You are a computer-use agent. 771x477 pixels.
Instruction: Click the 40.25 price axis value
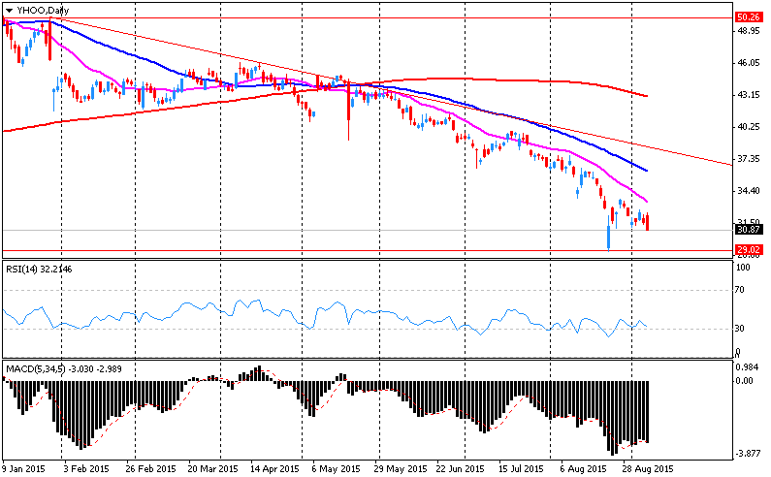click(749, 127)
